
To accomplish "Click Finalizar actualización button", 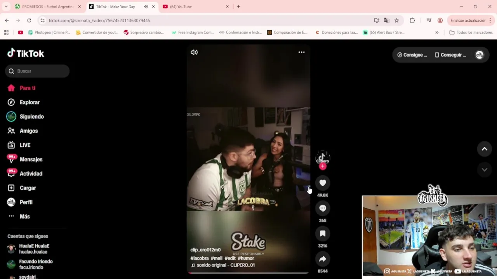I will click(x=468, y=20).
